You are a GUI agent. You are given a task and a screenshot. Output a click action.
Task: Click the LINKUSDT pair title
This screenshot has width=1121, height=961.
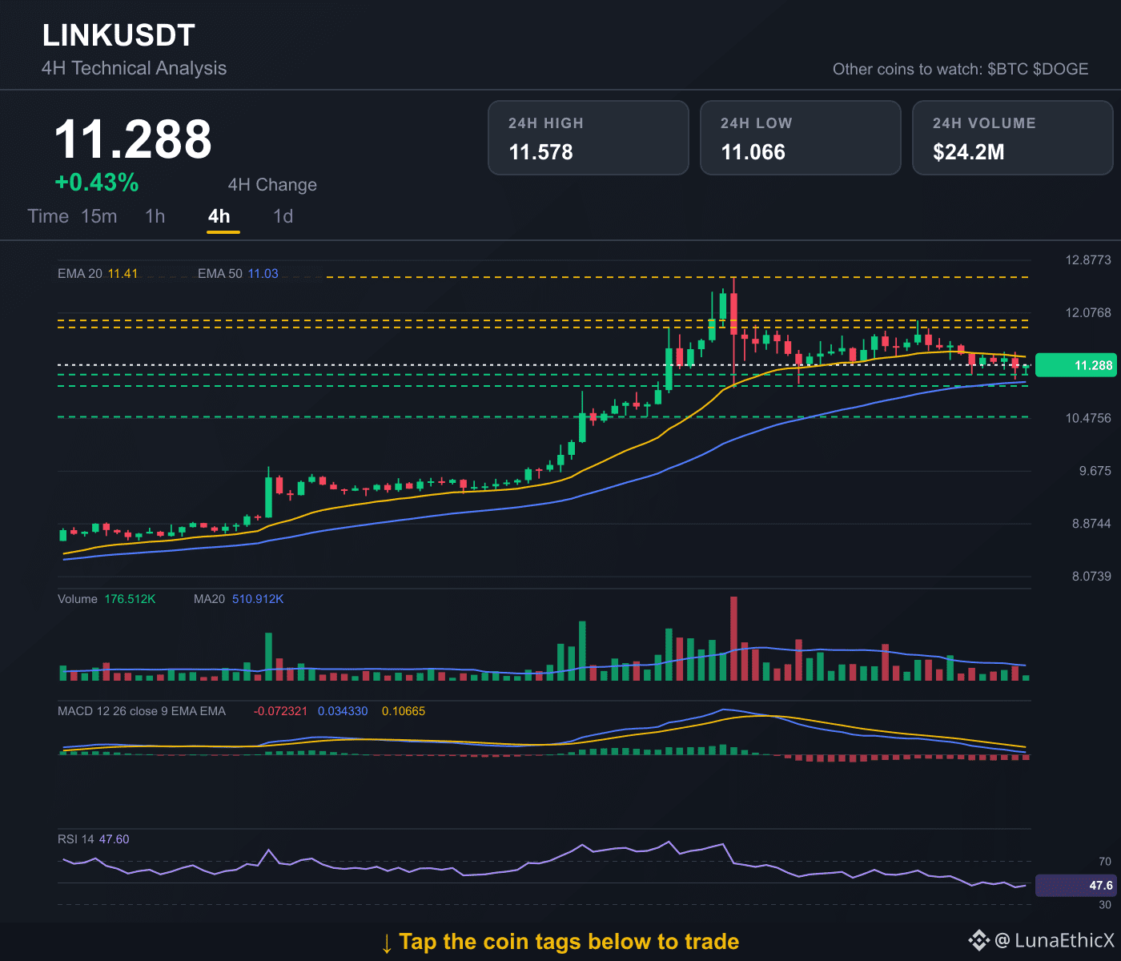pyautogui.click(x=119, y=35)
